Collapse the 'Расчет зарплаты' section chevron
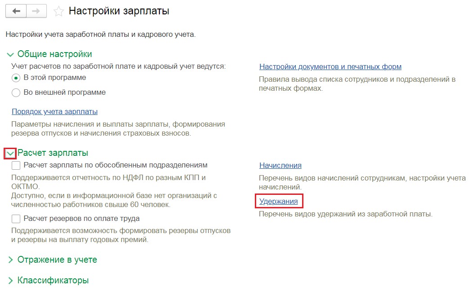Image resolution: width=475 pixels, height=295 pixels. click(x=10, y=154)
